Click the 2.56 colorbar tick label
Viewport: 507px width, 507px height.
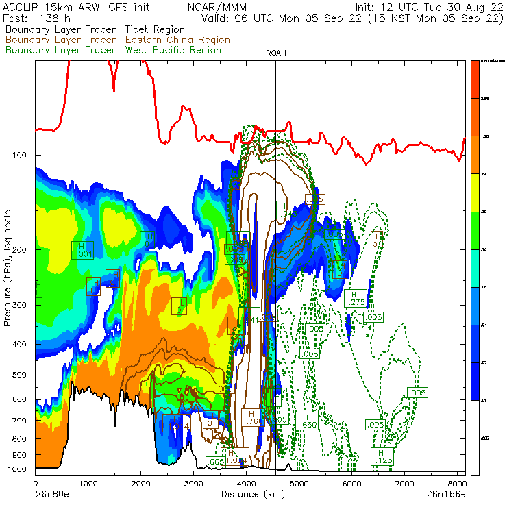click(x=484, y=99)
